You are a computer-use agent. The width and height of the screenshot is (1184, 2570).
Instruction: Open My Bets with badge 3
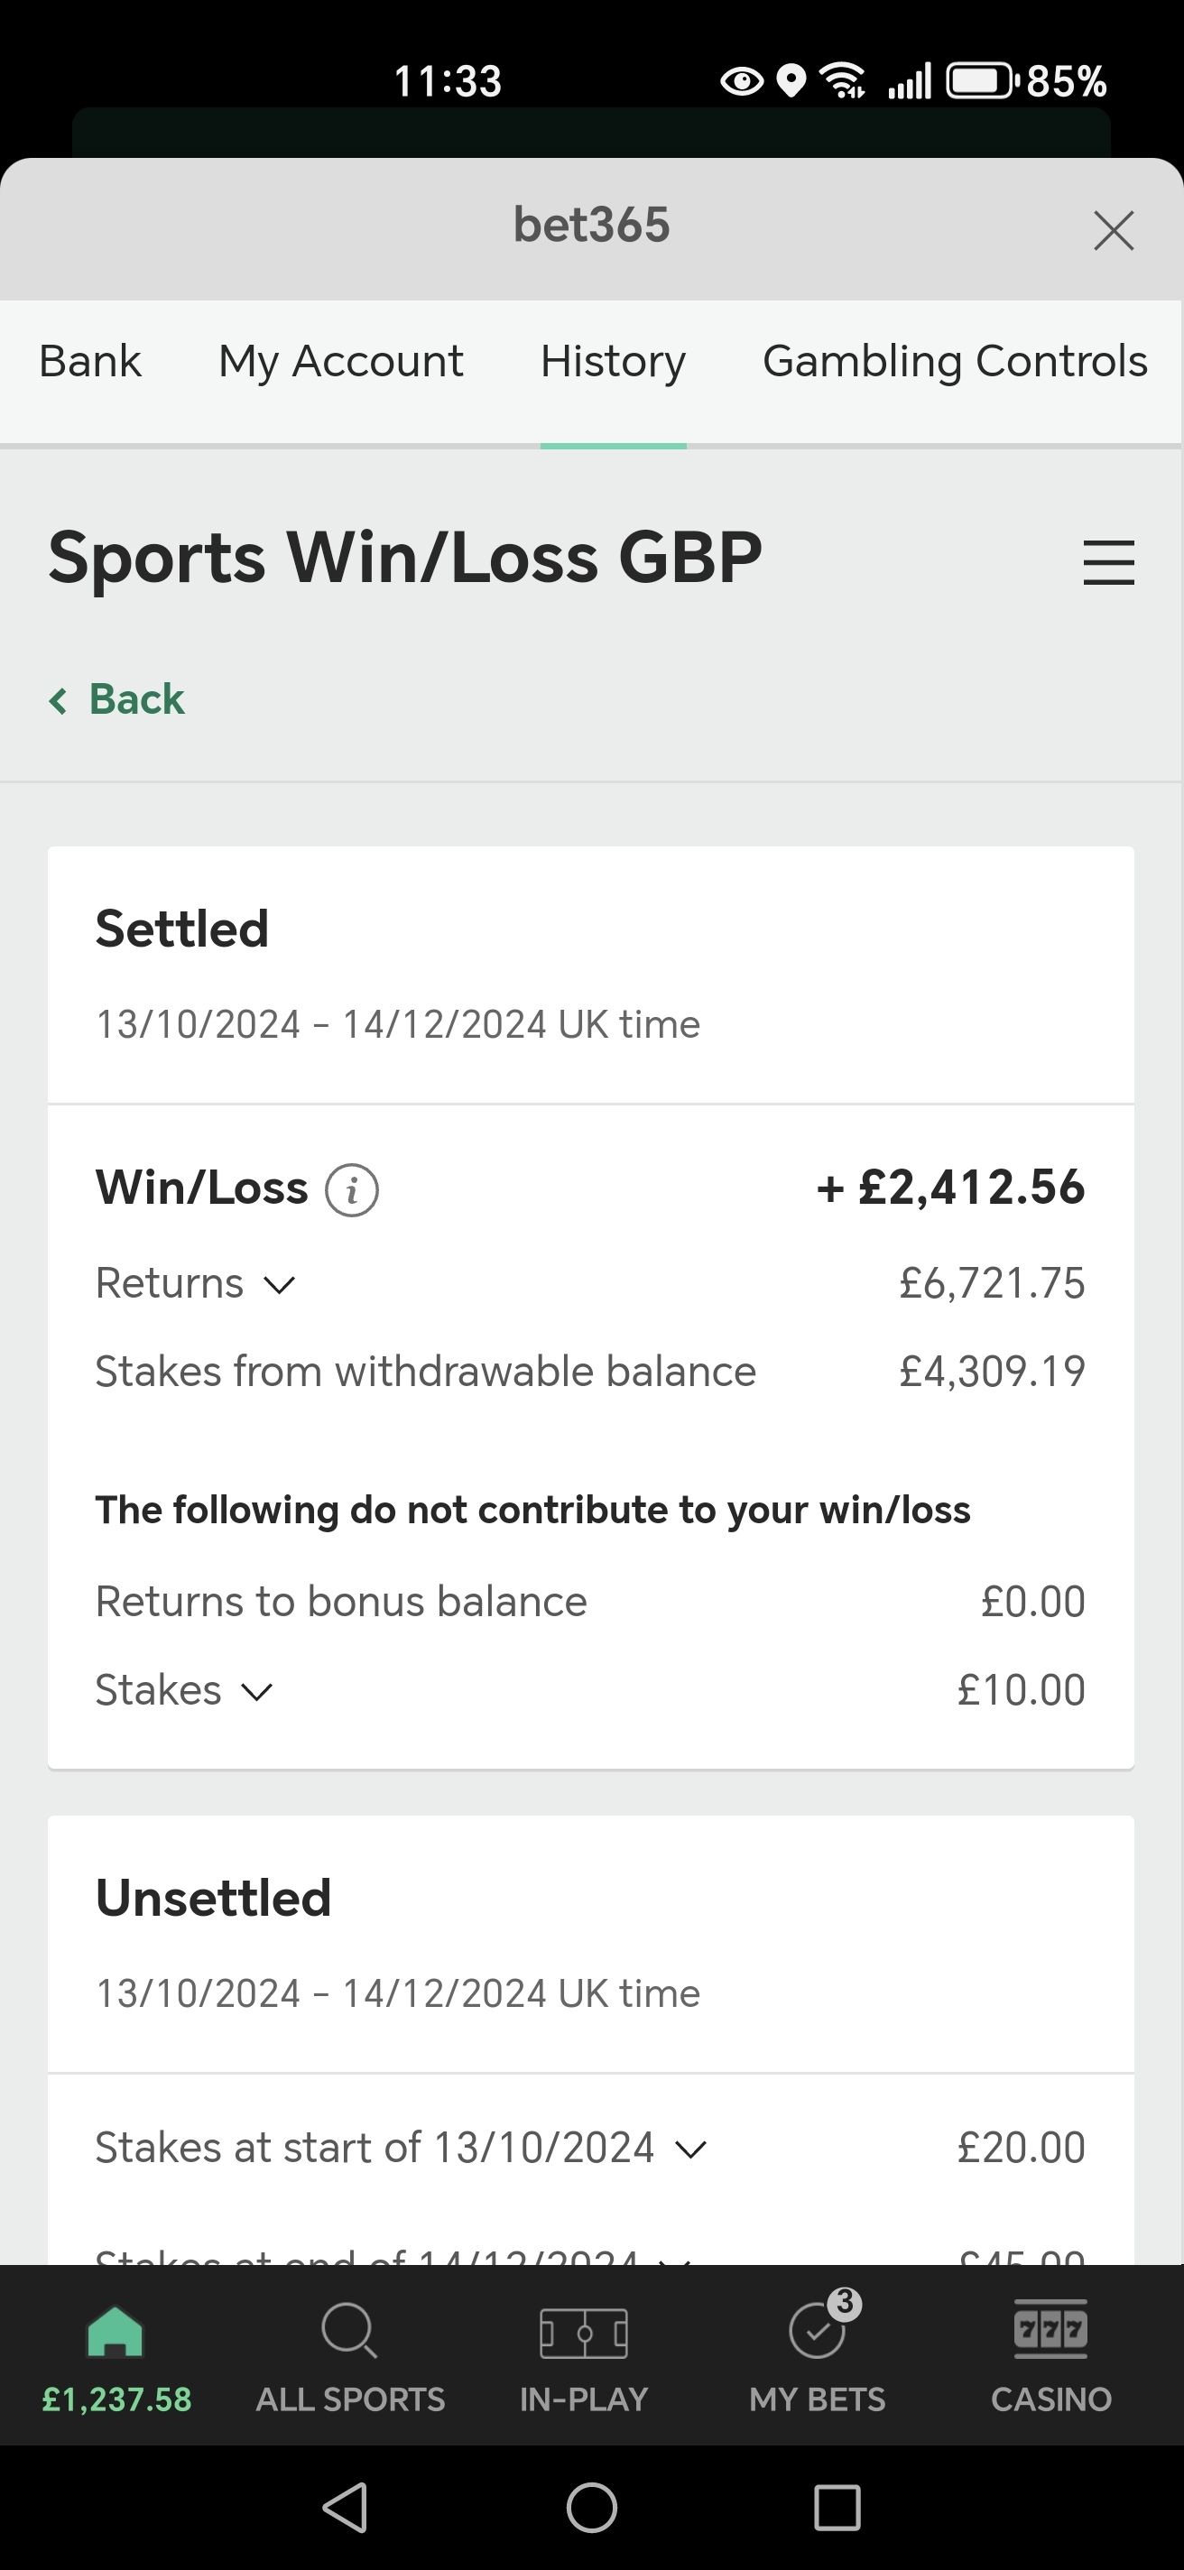[x=818, y=2333]
